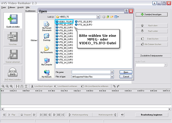The width and height of the screenshot is (172, 123).
Task: Click Alle Löschbereiche entfernen tool
Action: pos(95,86)
